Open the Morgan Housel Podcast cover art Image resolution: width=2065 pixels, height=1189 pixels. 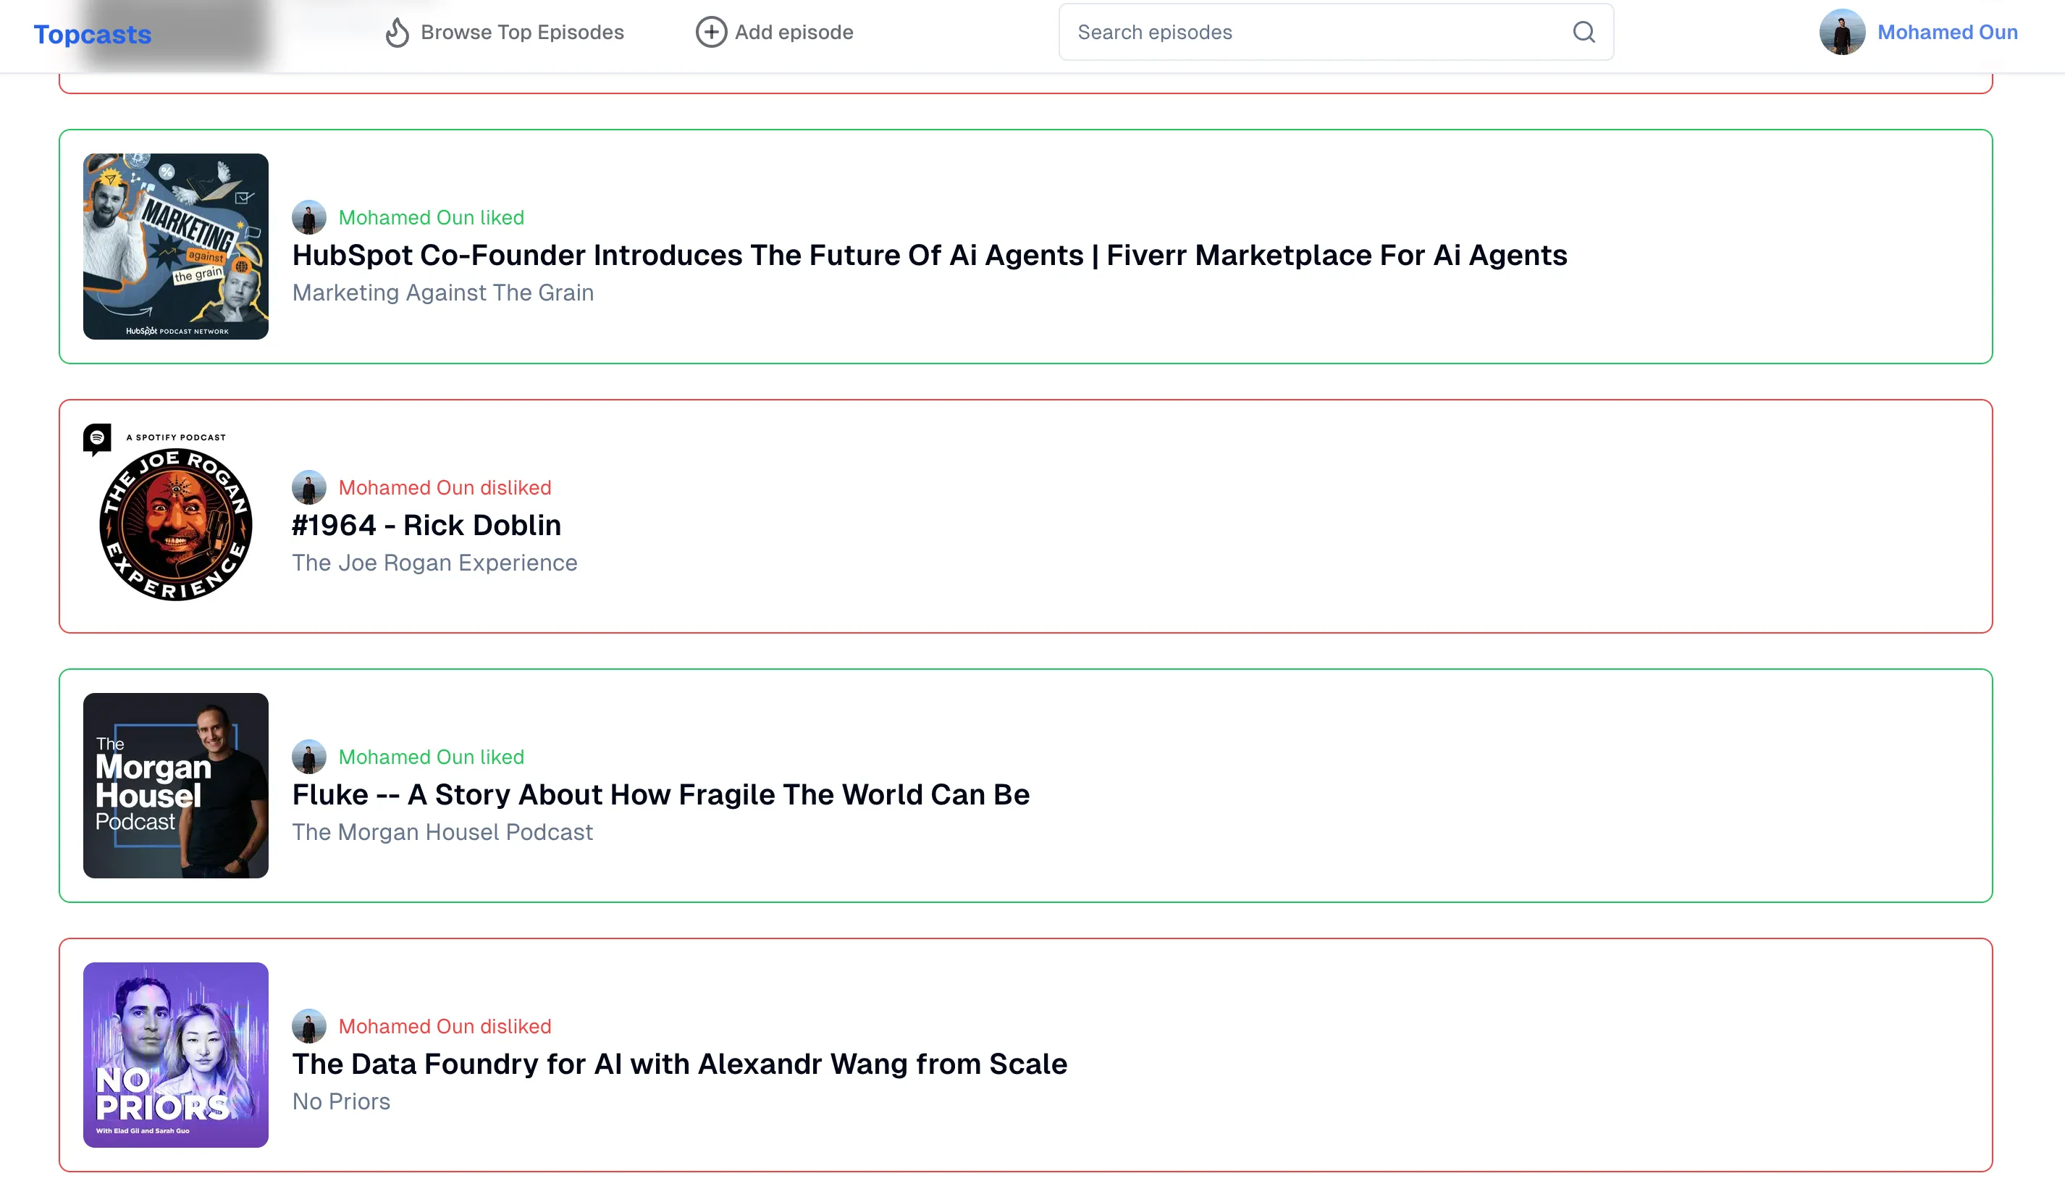(175, 786)
